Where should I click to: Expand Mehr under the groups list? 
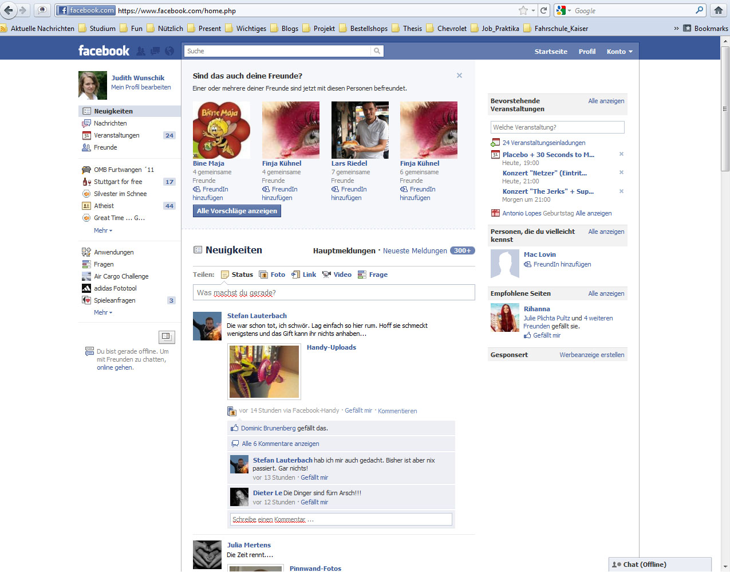(x=103, y=230)
